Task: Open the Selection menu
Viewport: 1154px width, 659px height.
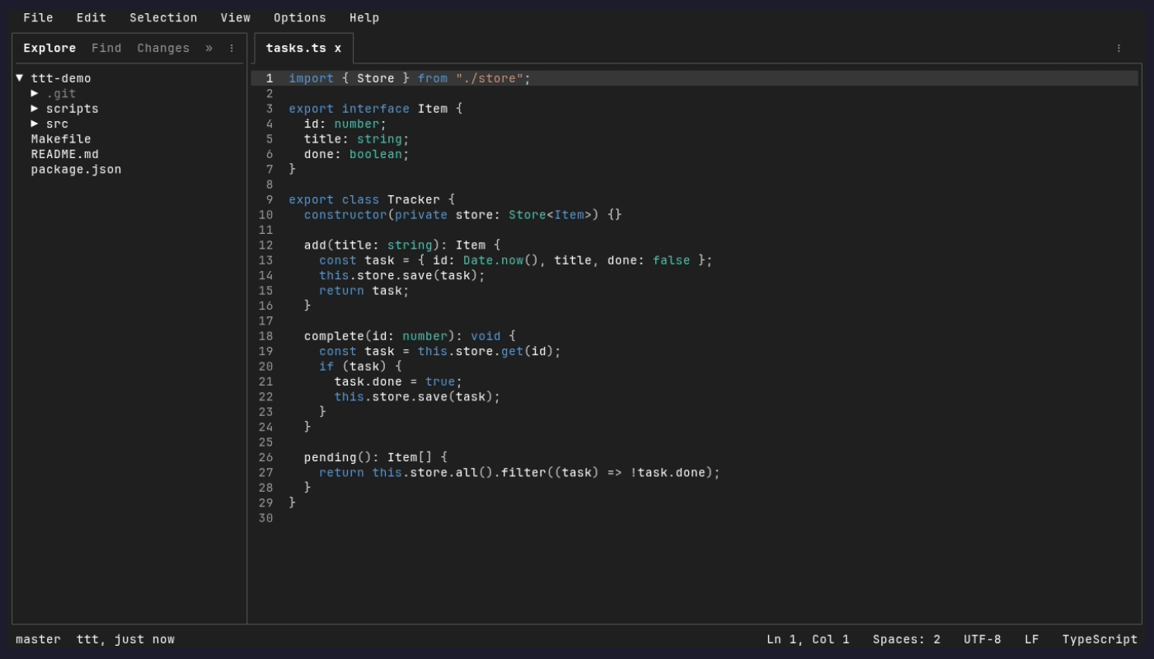Action: pos(163,17)
